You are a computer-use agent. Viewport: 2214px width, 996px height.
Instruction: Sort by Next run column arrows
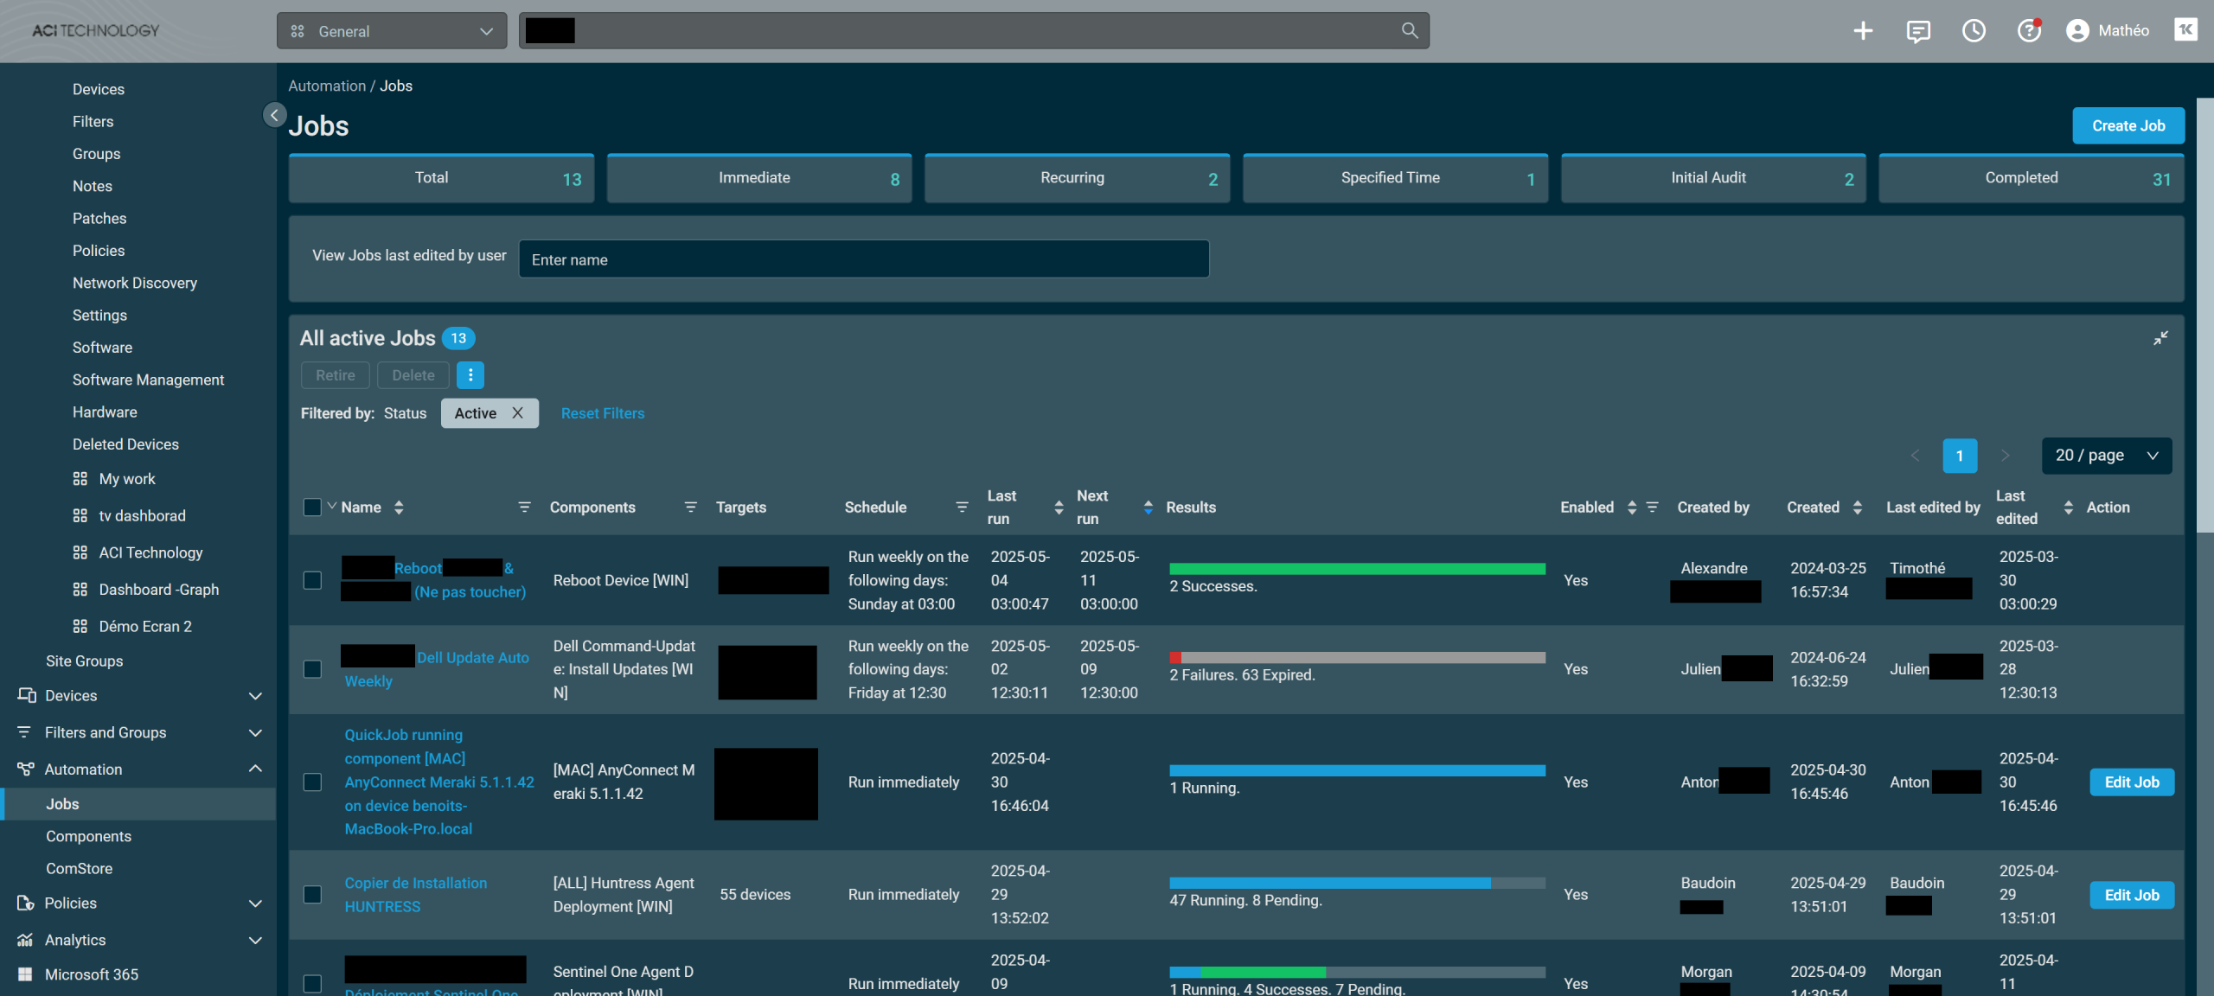tap(1148, 508)
